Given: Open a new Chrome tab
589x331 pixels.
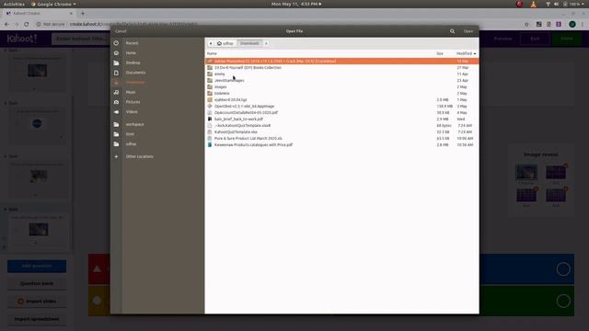Looking at the screenshot, I should (x=83, y=14).
